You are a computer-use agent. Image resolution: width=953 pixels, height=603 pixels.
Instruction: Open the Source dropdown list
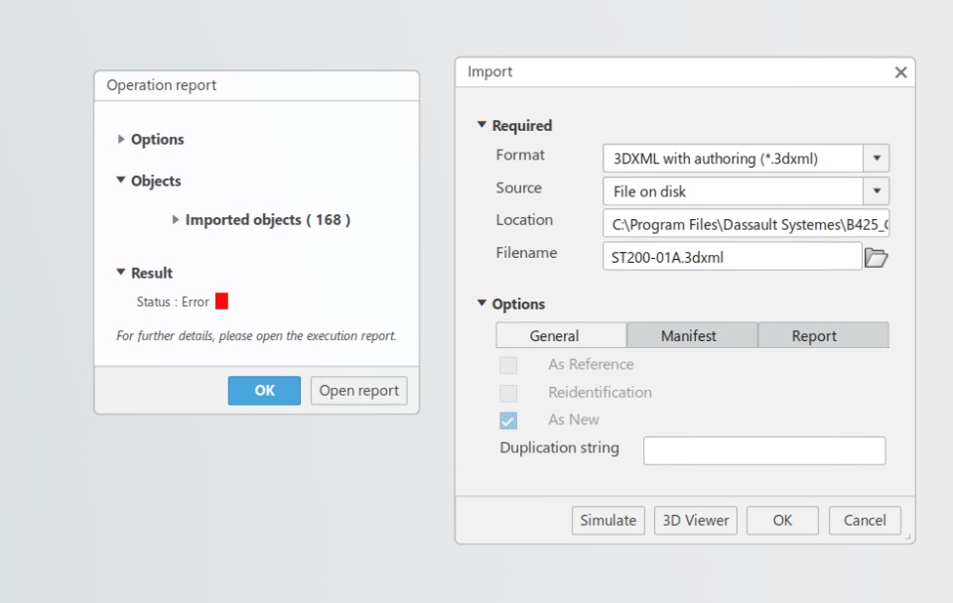[877, 191]
